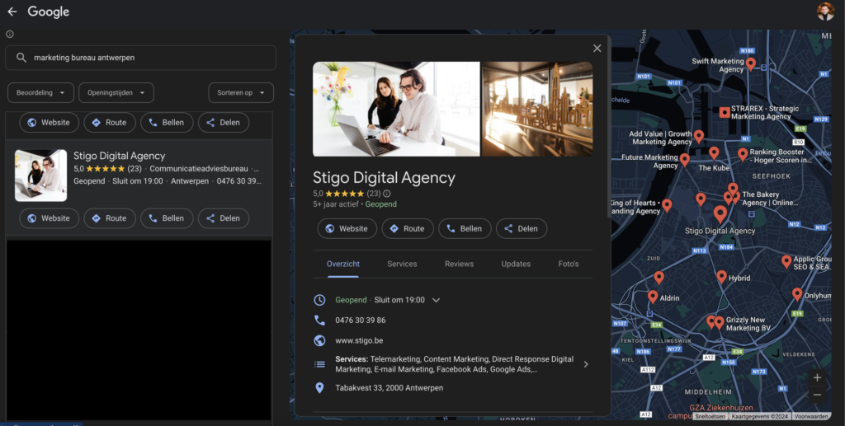Screen dimensions: 845x426
Task: Open the Beoordeling filter dropdown
Action: (40, 92)
